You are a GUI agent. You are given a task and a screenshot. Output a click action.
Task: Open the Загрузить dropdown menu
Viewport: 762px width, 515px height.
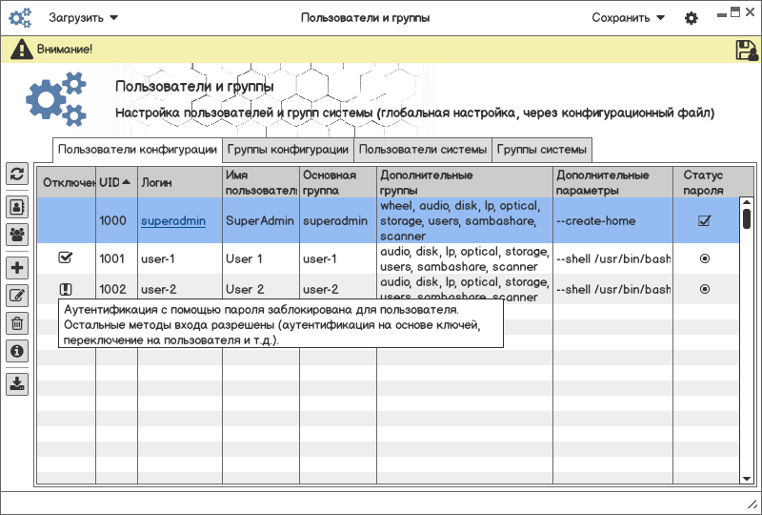[x=84, y=18]
